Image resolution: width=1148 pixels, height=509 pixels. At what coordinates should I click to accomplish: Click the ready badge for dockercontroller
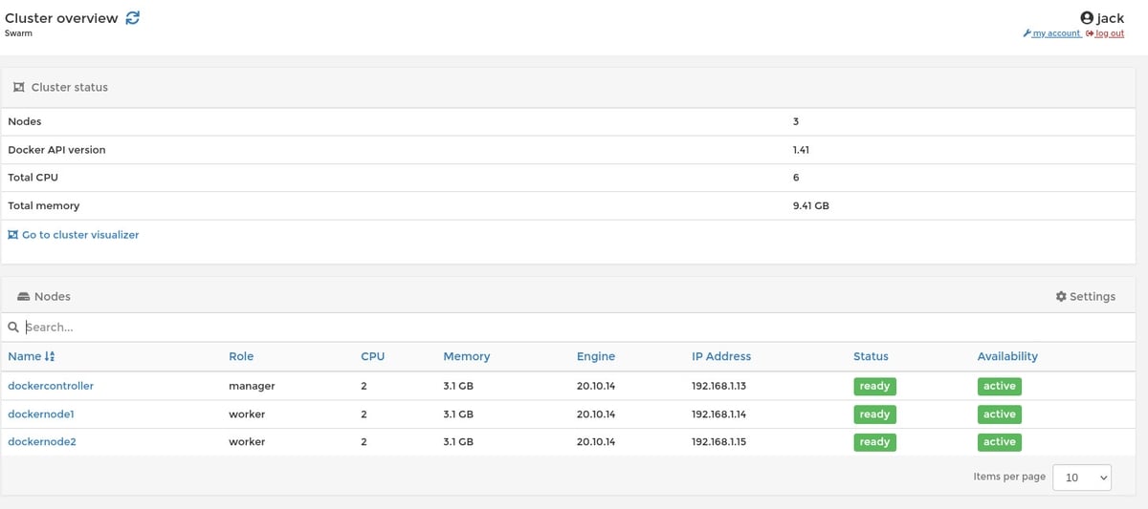(x=874, y=387)
